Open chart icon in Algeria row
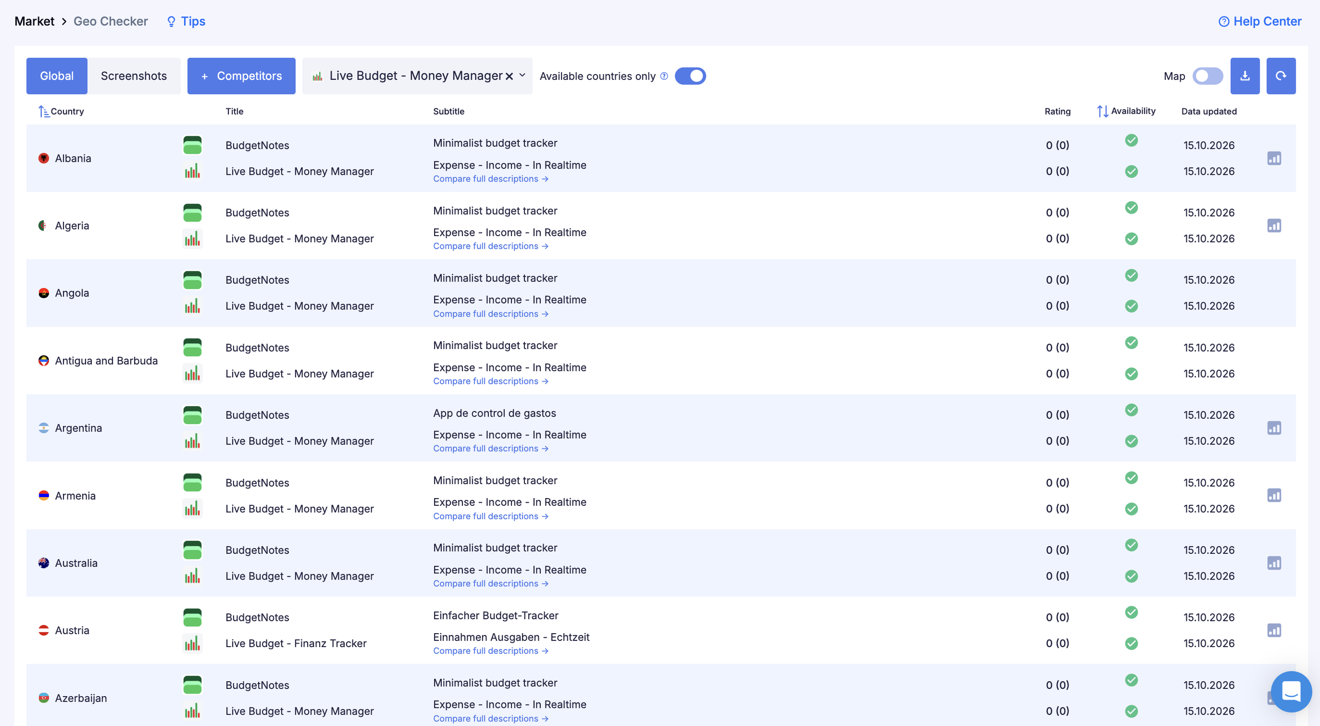Image resolution: width=1320 pixels, height=726 pixels. point(1274,226)
